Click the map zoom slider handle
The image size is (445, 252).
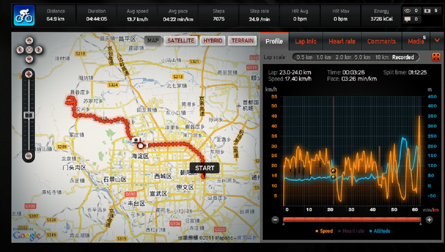coord(29,115)
